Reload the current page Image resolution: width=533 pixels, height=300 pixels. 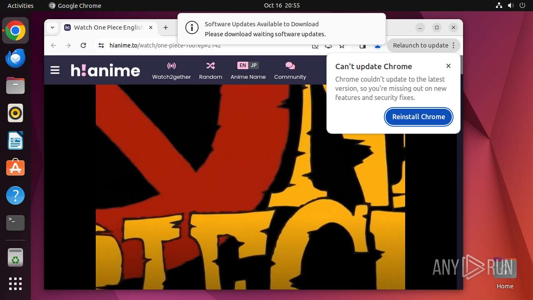(x=83, y=45)
